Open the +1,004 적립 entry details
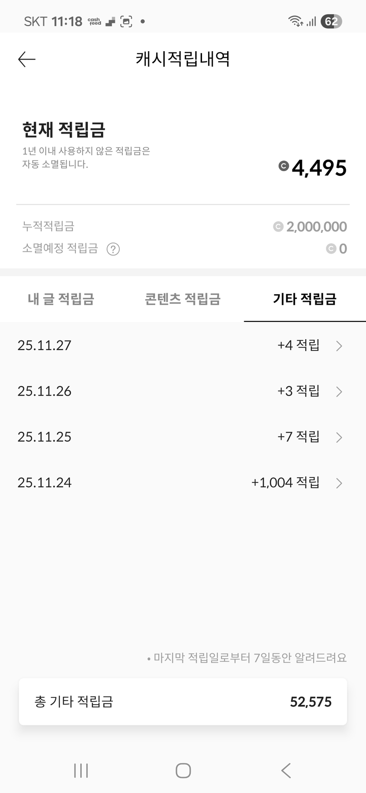366x793 pixels. click(285, 483)
